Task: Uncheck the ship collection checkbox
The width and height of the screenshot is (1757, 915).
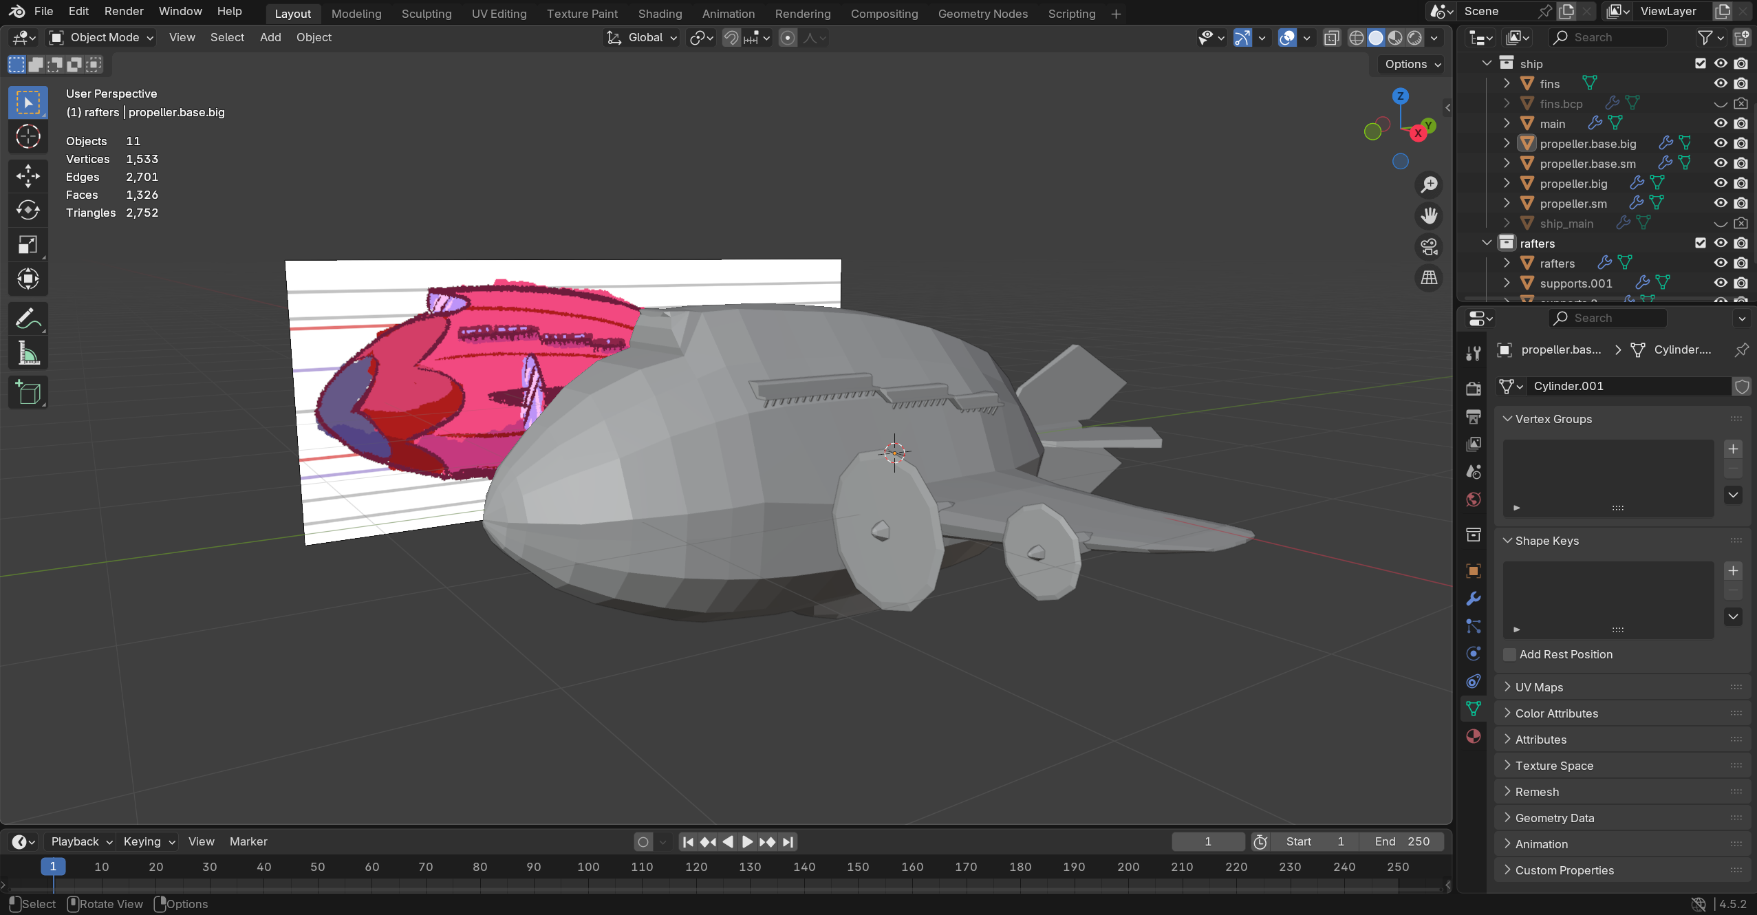Action: coord(1700,63)
